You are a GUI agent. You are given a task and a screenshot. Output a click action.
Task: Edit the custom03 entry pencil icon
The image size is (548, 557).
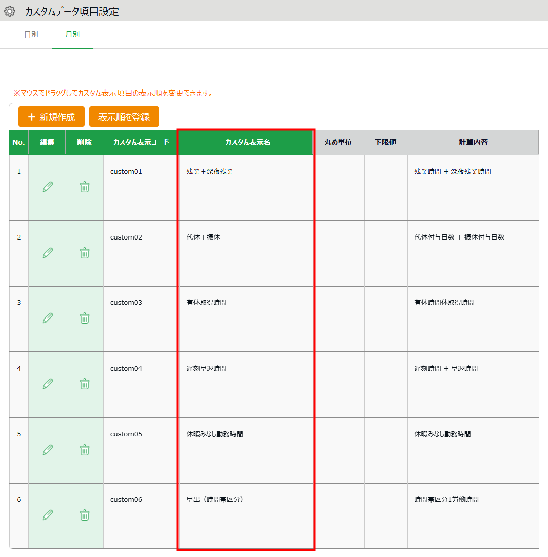point(48,318)
